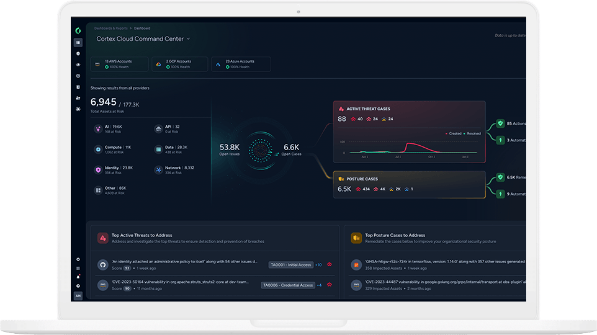The height and width of the screenshot is (335, 597).
Task: Open the eye visibility icon in sidebar
Action: [78, 65]
